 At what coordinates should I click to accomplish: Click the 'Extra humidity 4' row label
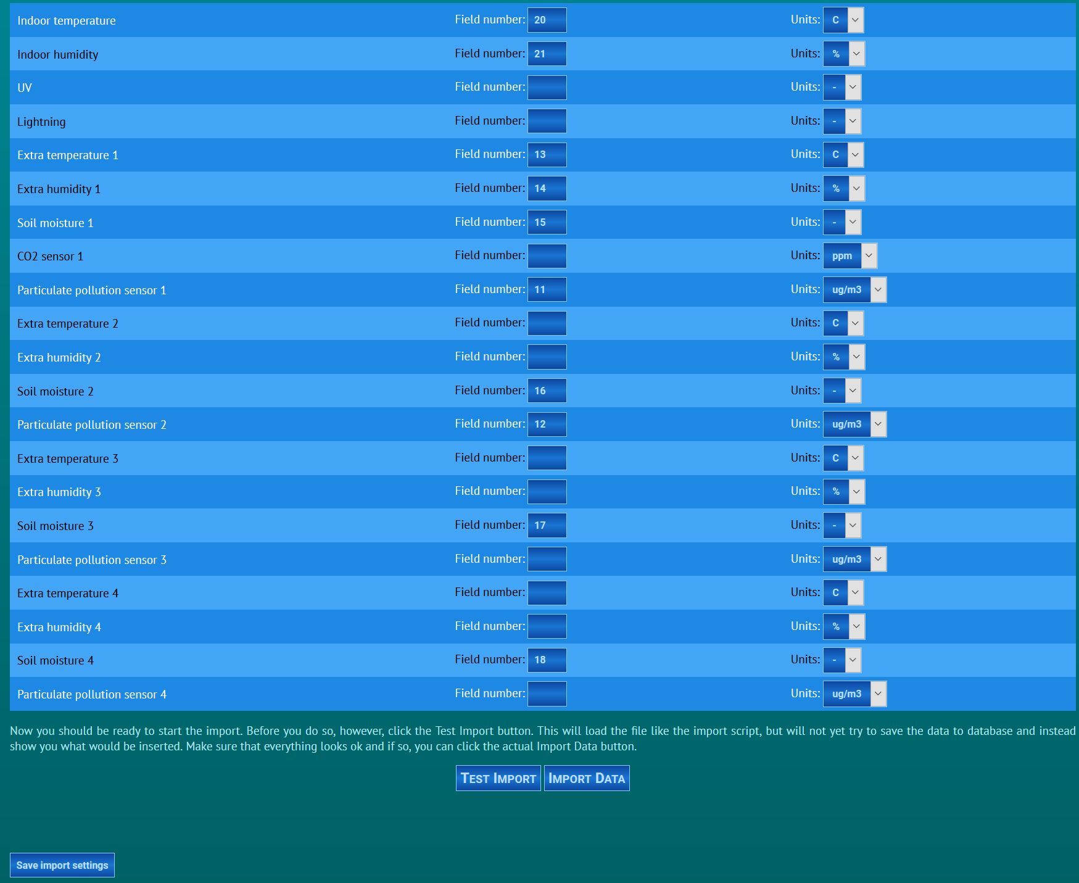[x=59, y=627]
